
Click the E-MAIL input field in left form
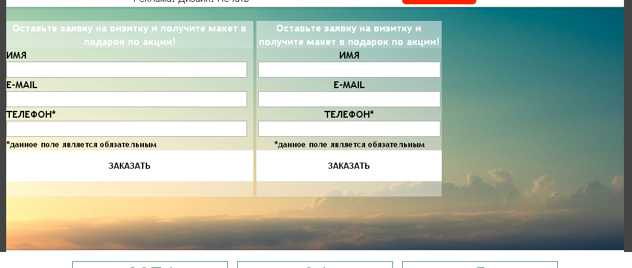point(127,99)
